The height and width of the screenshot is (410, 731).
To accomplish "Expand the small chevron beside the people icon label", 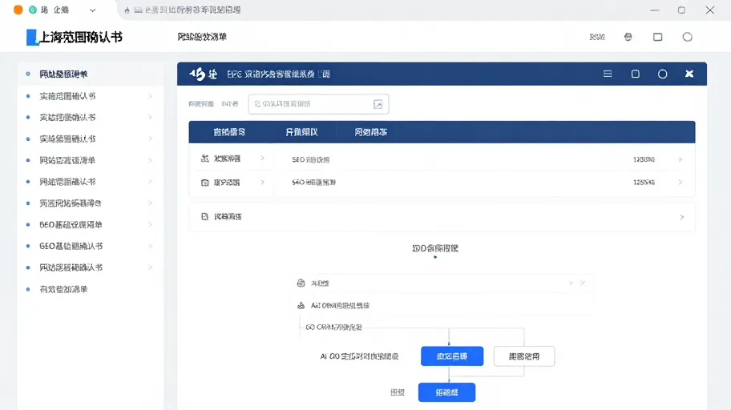I will [x=262, y=159].
